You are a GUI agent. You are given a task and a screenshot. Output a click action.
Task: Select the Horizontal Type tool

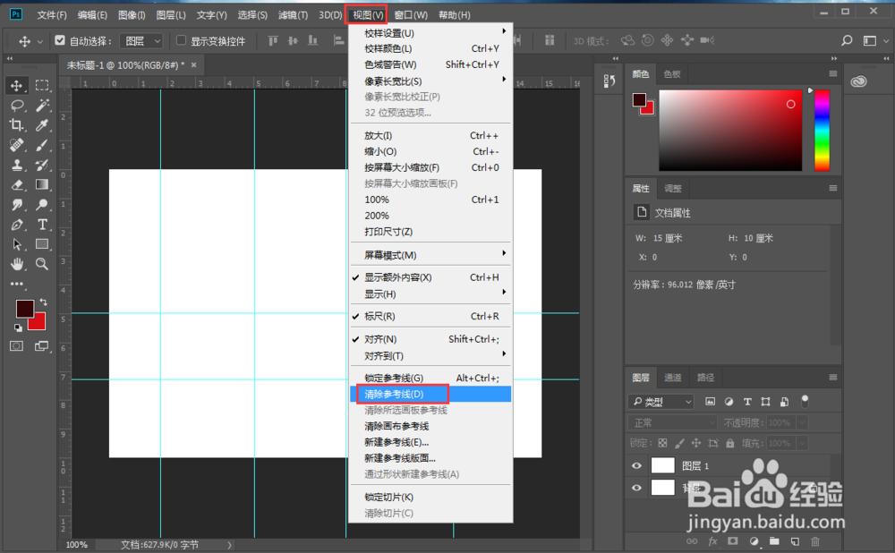click(42, 225)
